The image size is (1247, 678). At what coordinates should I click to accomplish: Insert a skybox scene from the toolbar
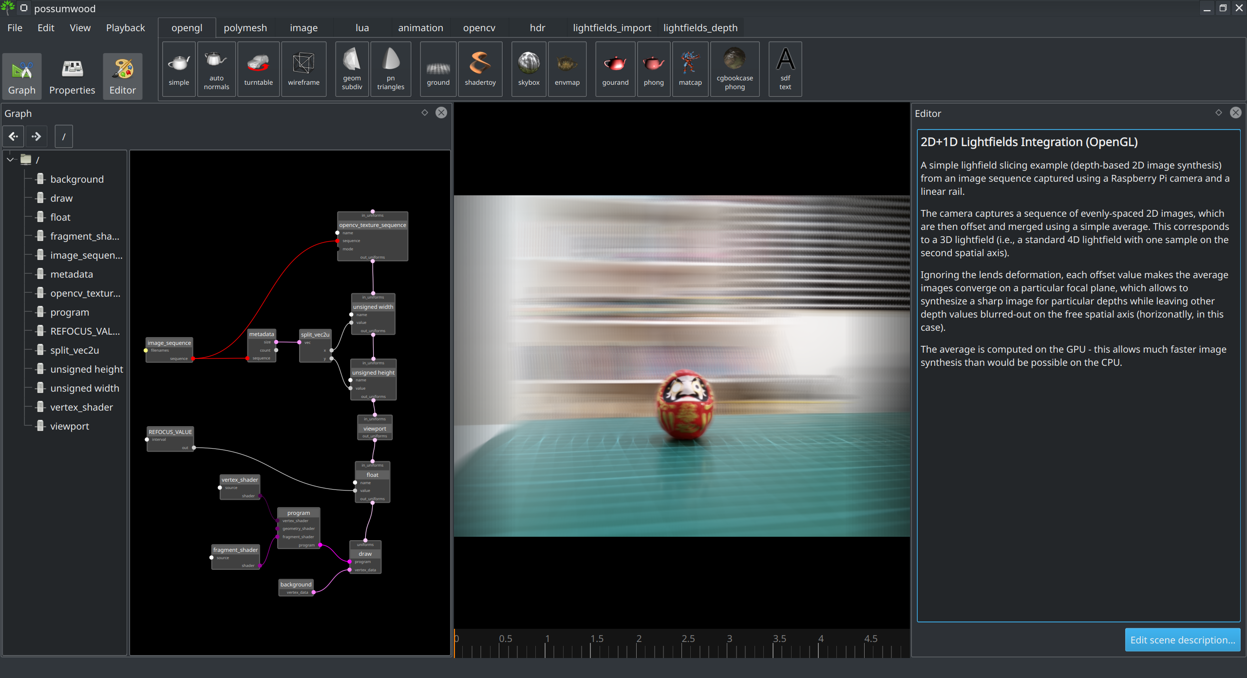point(529,69)
